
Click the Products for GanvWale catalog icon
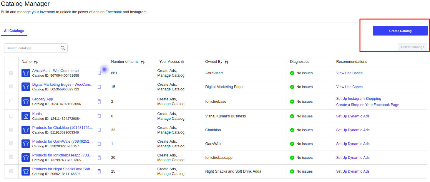[26, 144]
